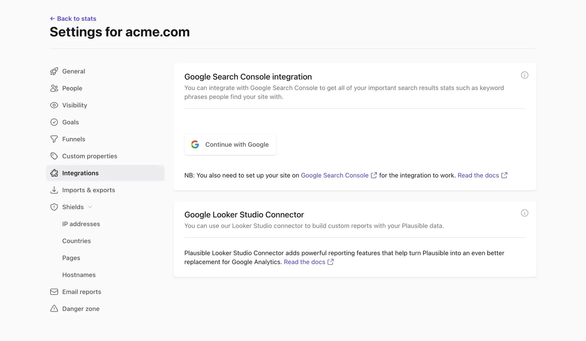Viewport: 586px width, 341px height.
Task: Select the IP addresses menu item
Action: click(81, 224)
